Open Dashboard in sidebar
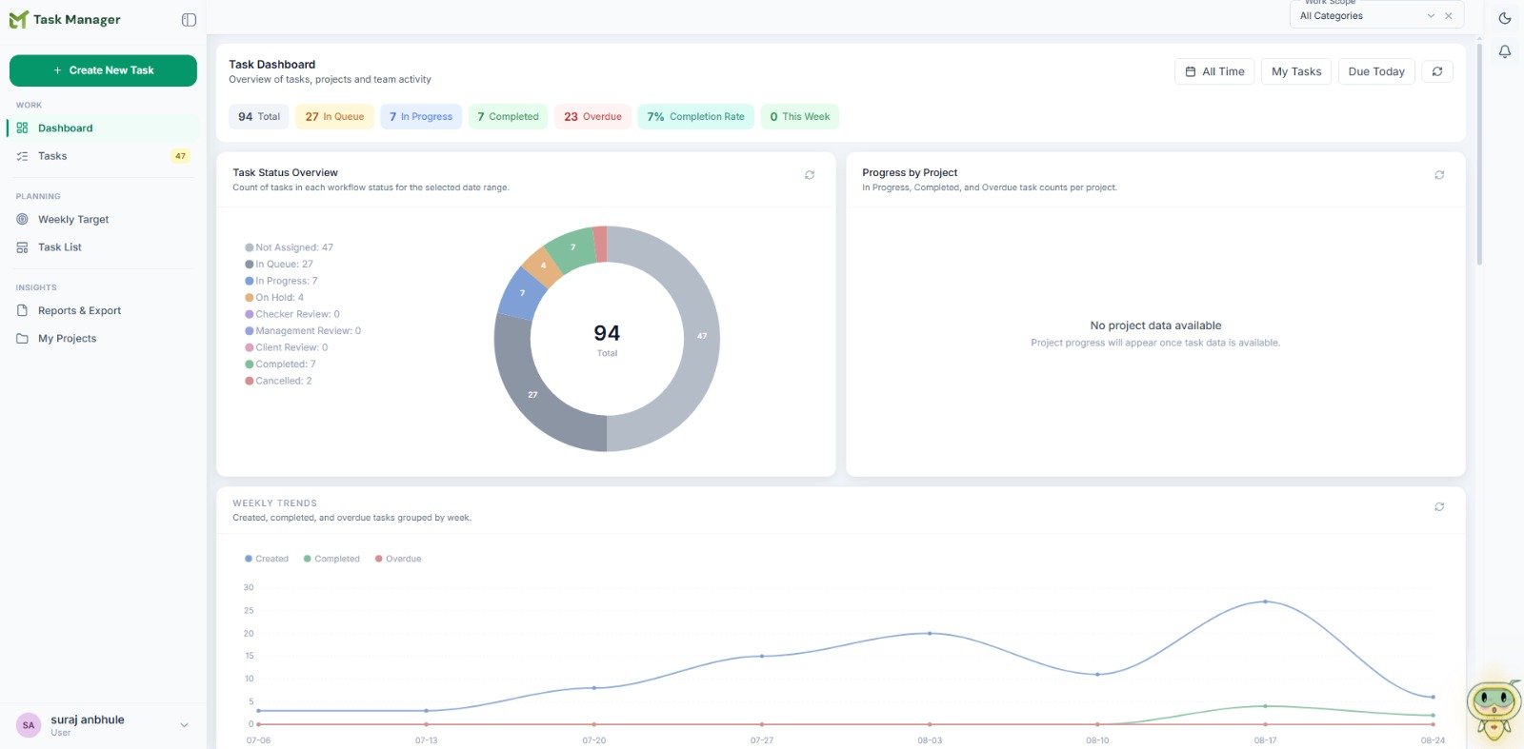This screenshot has width=1524, height=749. click(x=103, y=128)
